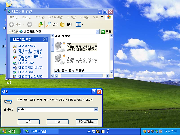Screen dimensions: 180x135
Task: Click 네트워크 연결 taskbar button
Action: click(x=41, y=131)
